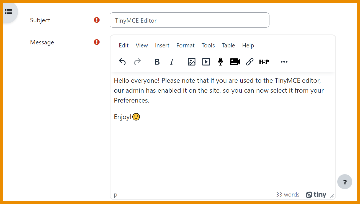The image size is (360, 204).
Task: Open the Tools menu
Action: [x=208, y=45]
